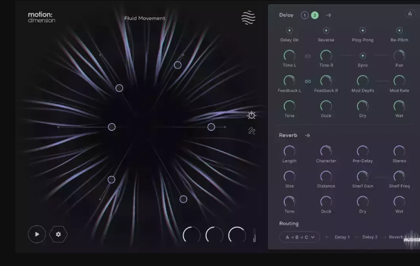
Task: Click the Time R knob
Action: click(x=326, y=55)
